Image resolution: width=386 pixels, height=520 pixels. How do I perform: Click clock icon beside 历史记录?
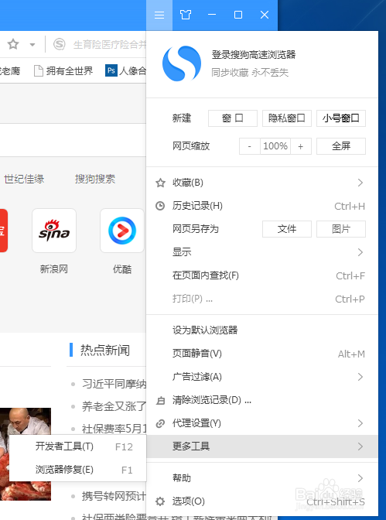160,206
